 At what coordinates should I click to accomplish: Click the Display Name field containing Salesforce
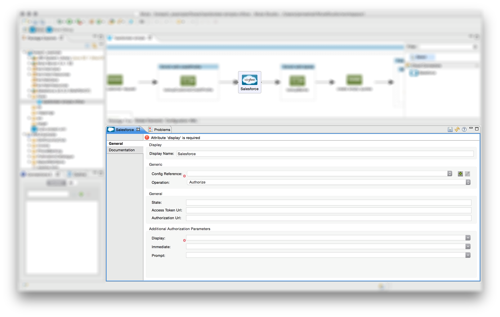pyautogui.click(x=325, y=154)
